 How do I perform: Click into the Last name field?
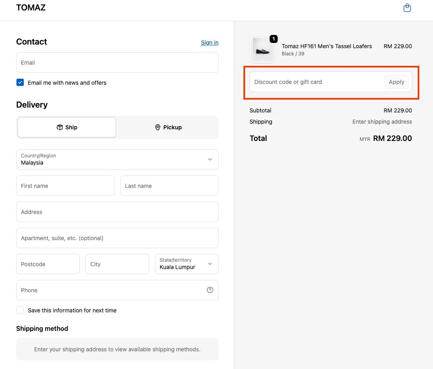pyautogui.click(x=169, y=186)
